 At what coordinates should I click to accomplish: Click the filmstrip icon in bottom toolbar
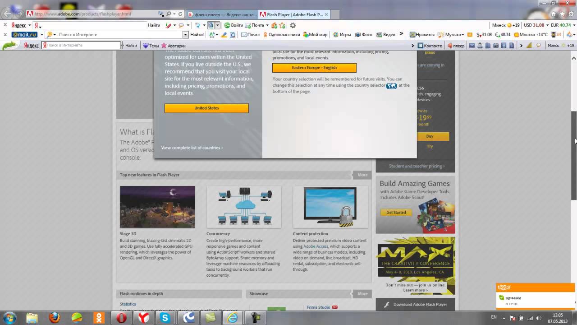point(504,45)
